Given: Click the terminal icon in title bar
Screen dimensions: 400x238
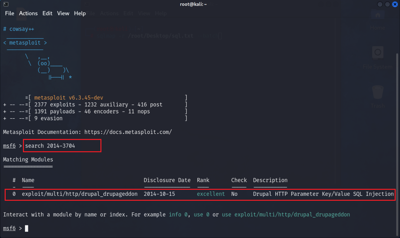Looking at the screenshot, I should click(5, 4).
